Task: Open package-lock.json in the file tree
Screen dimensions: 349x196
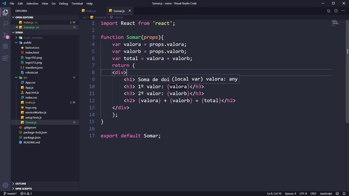Action: pos(45,132)
